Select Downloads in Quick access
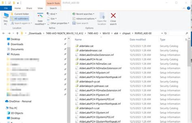 pos(17,44)
